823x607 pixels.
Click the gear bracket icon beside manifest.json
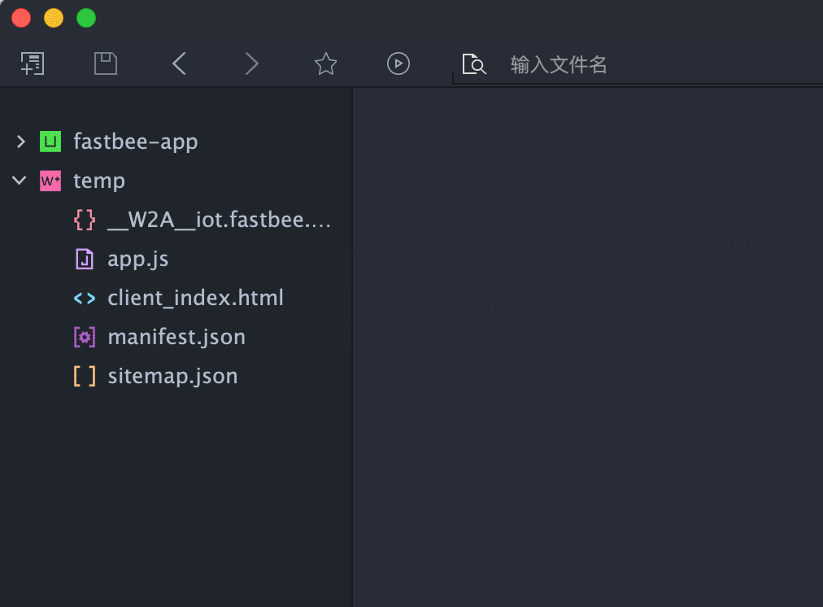click(85, 337)
